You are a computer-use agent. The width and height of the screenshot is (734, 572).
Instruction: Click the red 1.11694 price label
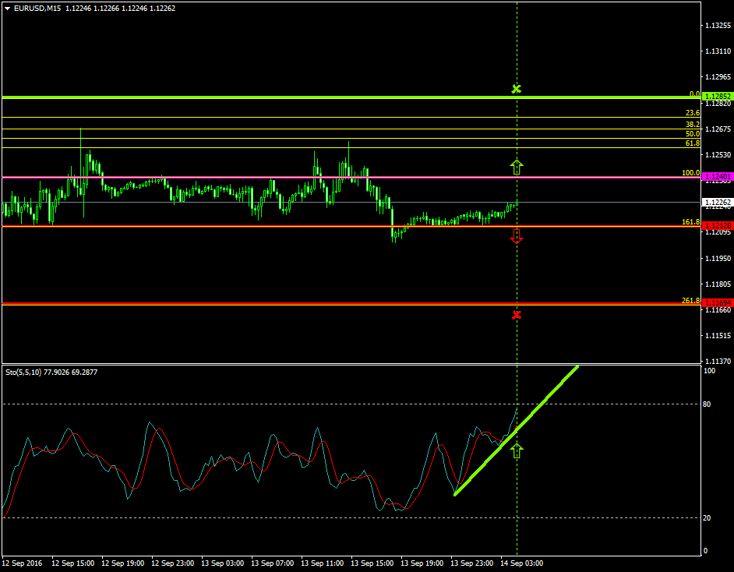[x=717, y=302]
